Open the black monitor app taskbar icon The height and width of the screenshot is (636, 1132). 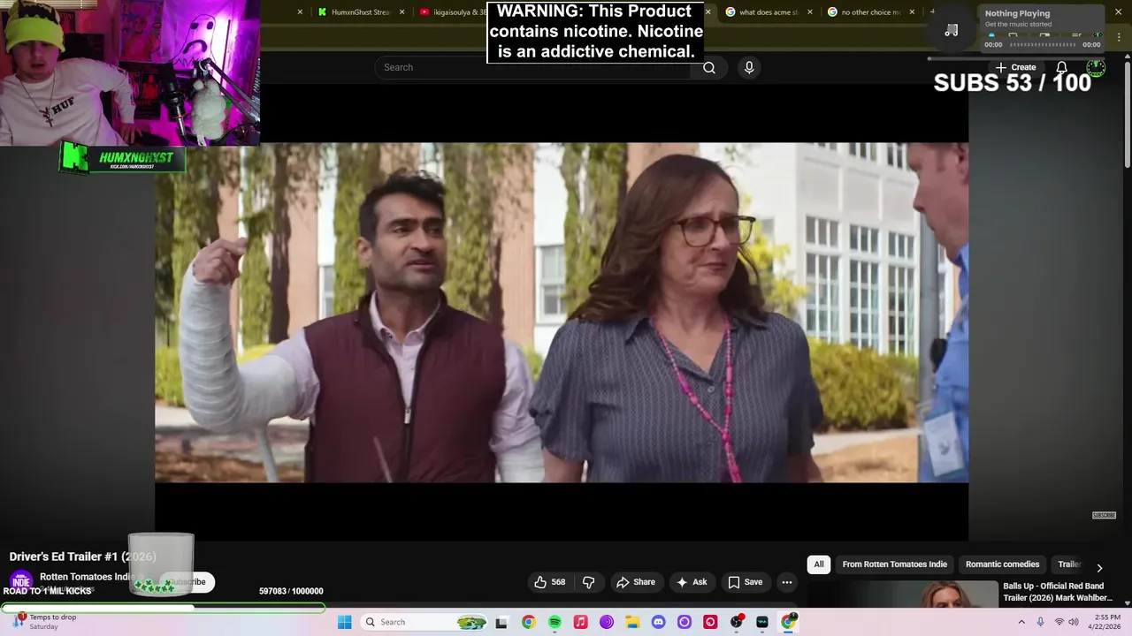(x=762, y=622)
